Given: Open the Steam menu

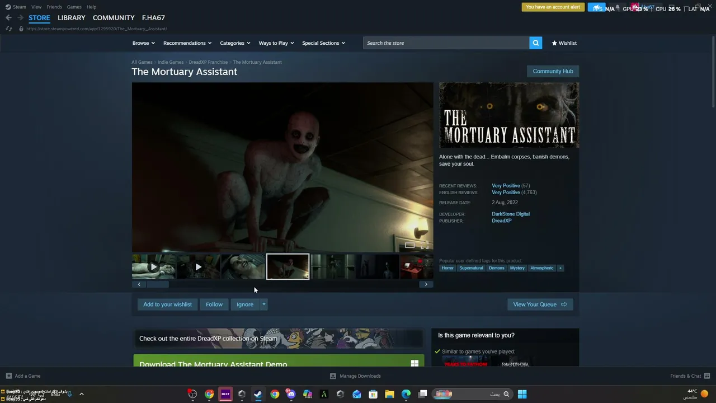Looking at the screenshot, I should coord(16,7).
